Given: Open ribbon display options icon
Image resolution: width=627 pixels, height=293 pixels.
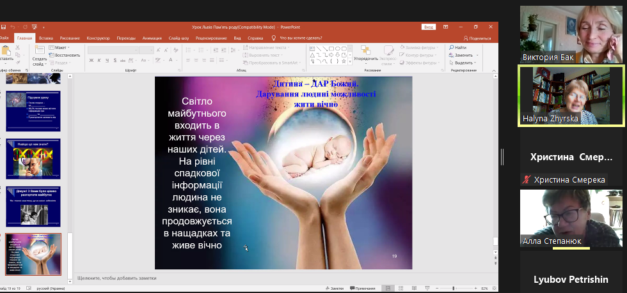Looking at the screenshot, I should point(445,27).
